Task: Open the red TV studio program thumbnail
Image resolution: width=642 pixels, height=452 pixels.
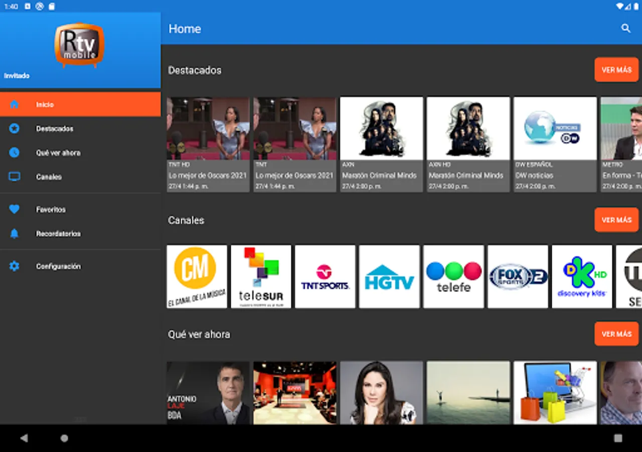Action: pyautogui.click(x=295, y=393)
